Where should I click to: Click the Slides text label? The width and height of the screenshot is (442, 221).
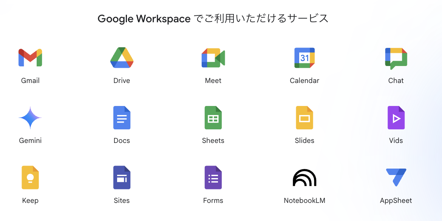[x=304, y=141]
